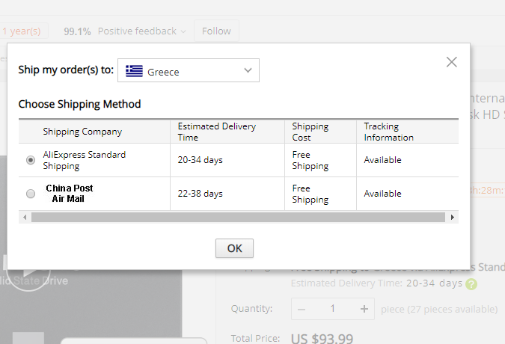The height and width of the screenshot is (344, 505).
Task: Click the green delivery time help icon
Action: tap(471, 284)
